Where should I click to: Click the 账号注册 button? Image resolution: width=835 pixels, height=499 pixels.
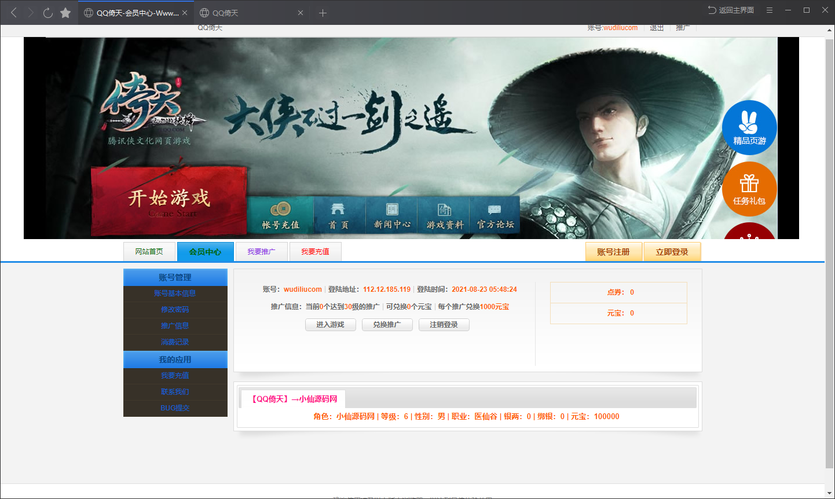tap(614, 252)
